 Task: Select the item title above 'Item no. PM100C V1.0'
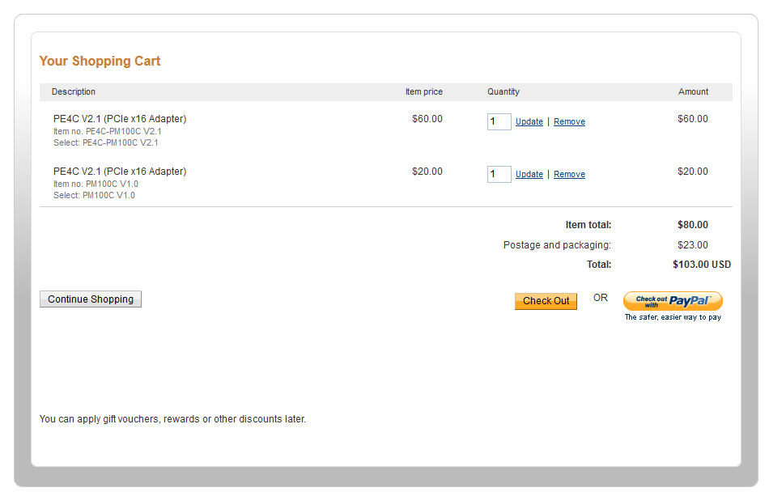(120, 171)
